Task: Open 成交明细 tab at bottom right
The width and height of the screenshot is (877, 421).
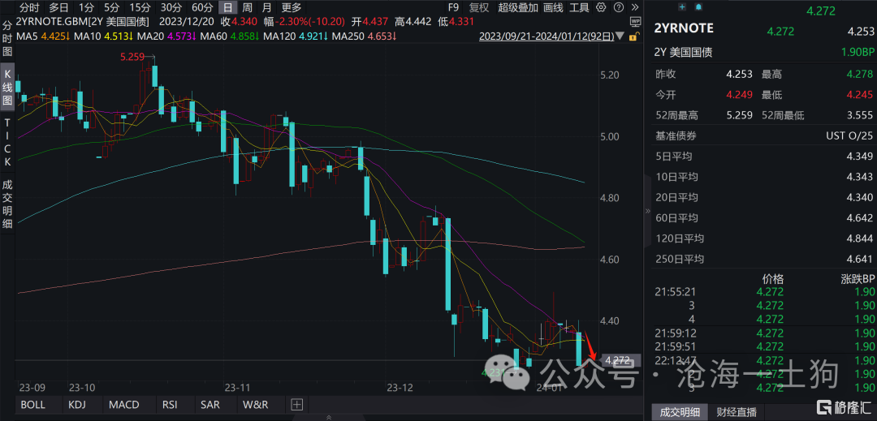Action: (680, 412)
